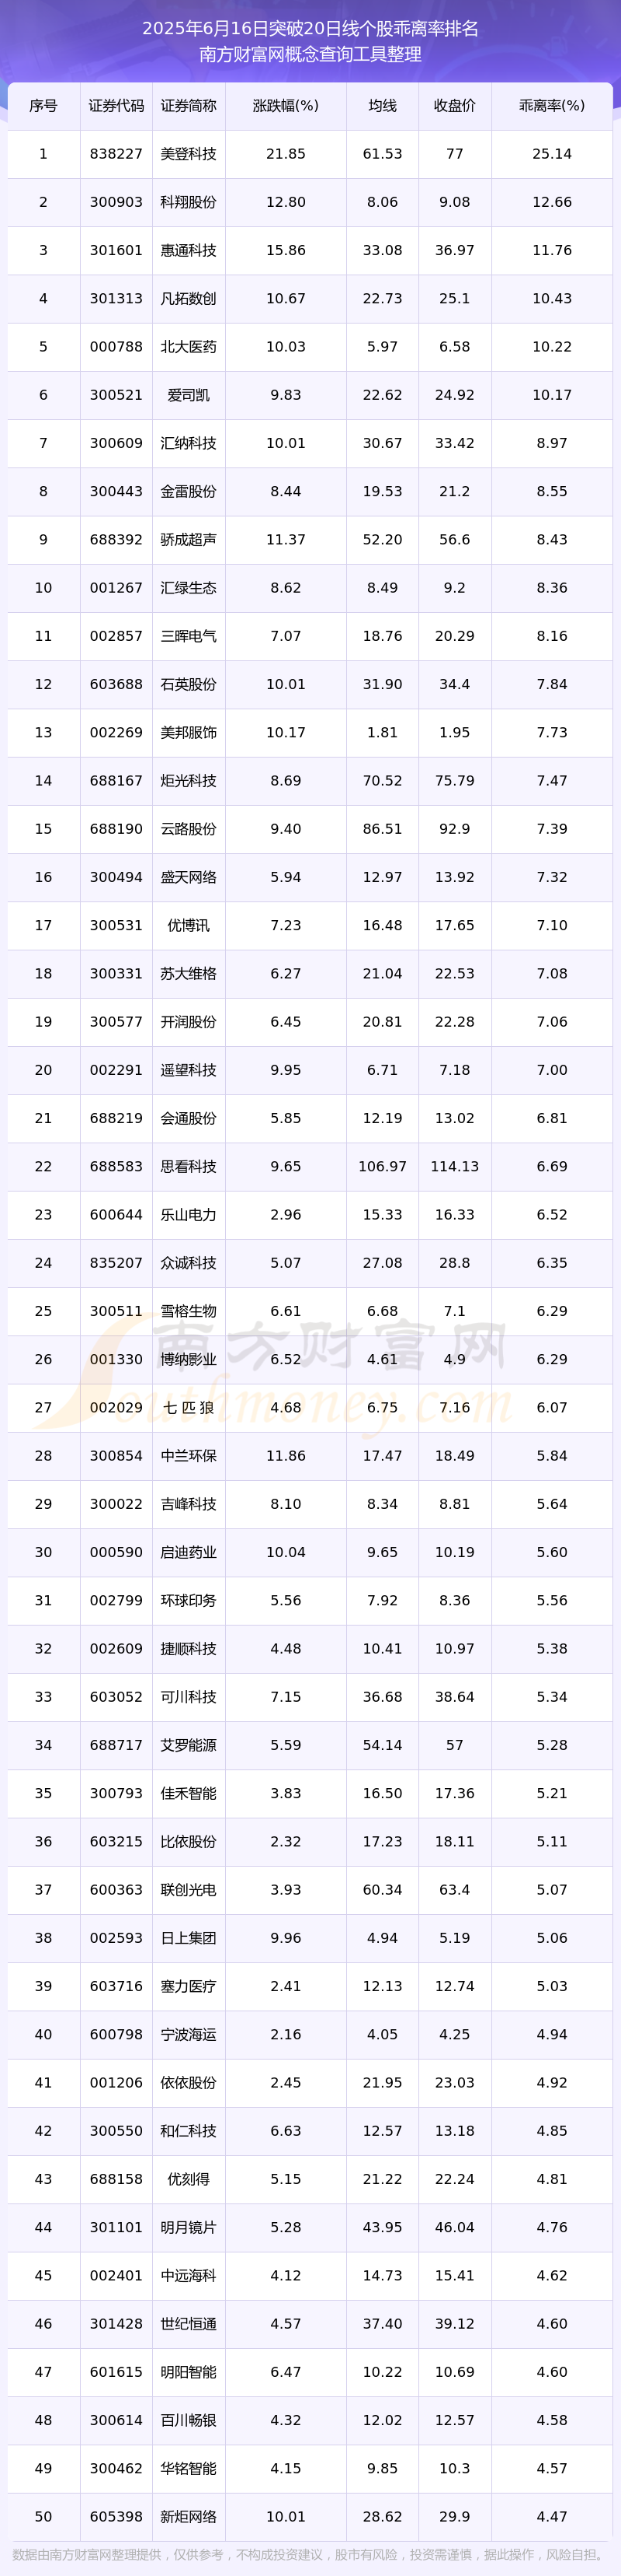
Task: Select stock name 捷顺科技
Action: (x=189, y=1649)
